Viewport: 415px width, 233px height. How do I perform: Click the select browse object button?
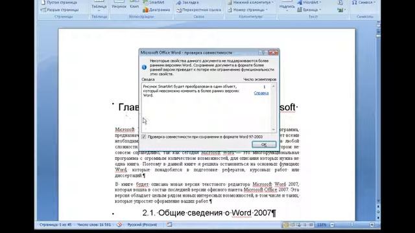point(378,212)
